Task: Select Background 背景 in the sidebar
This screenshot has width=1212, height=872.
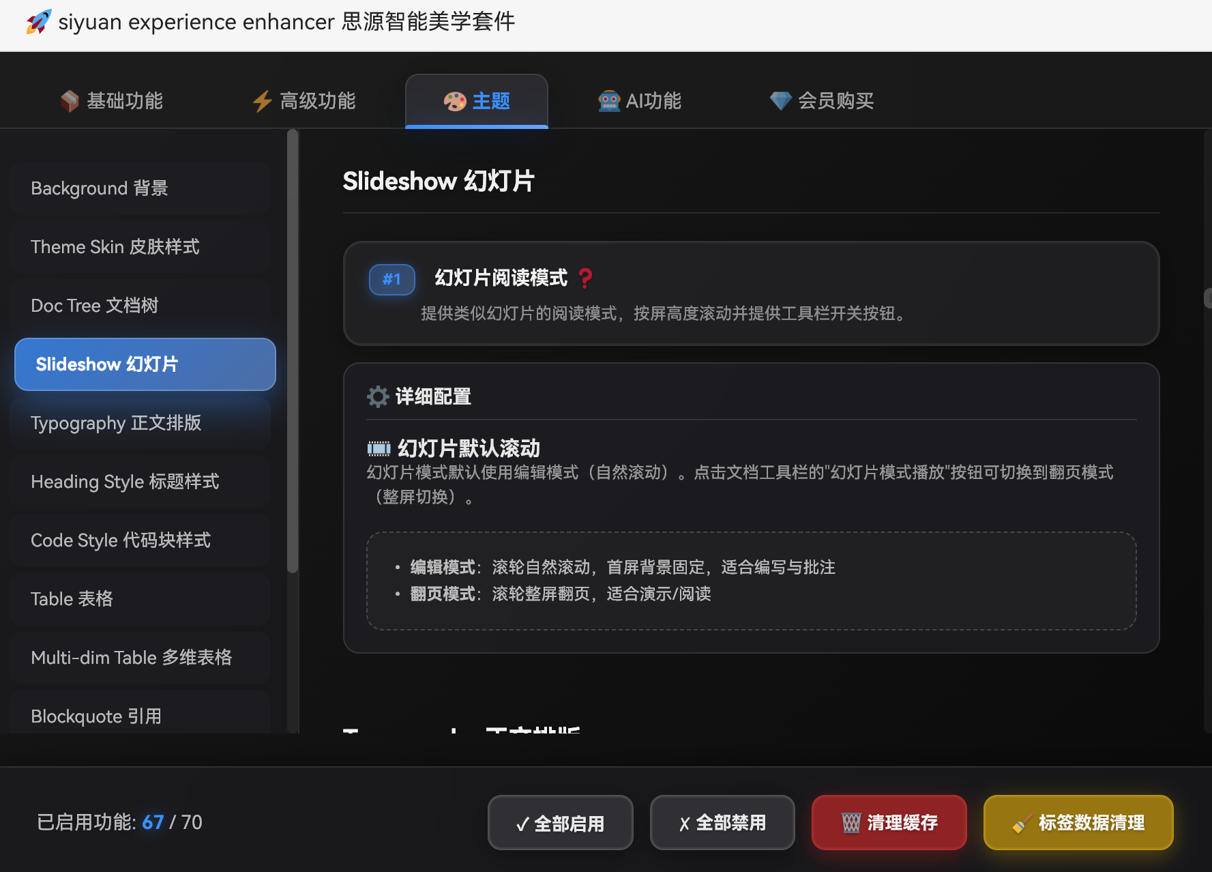Action: [141, 188]
